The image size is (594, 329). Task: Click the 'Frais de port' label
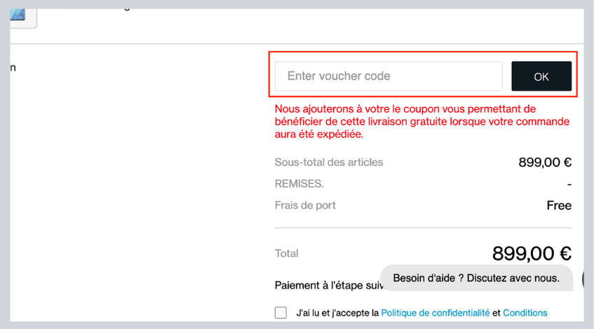coord(305,205)
